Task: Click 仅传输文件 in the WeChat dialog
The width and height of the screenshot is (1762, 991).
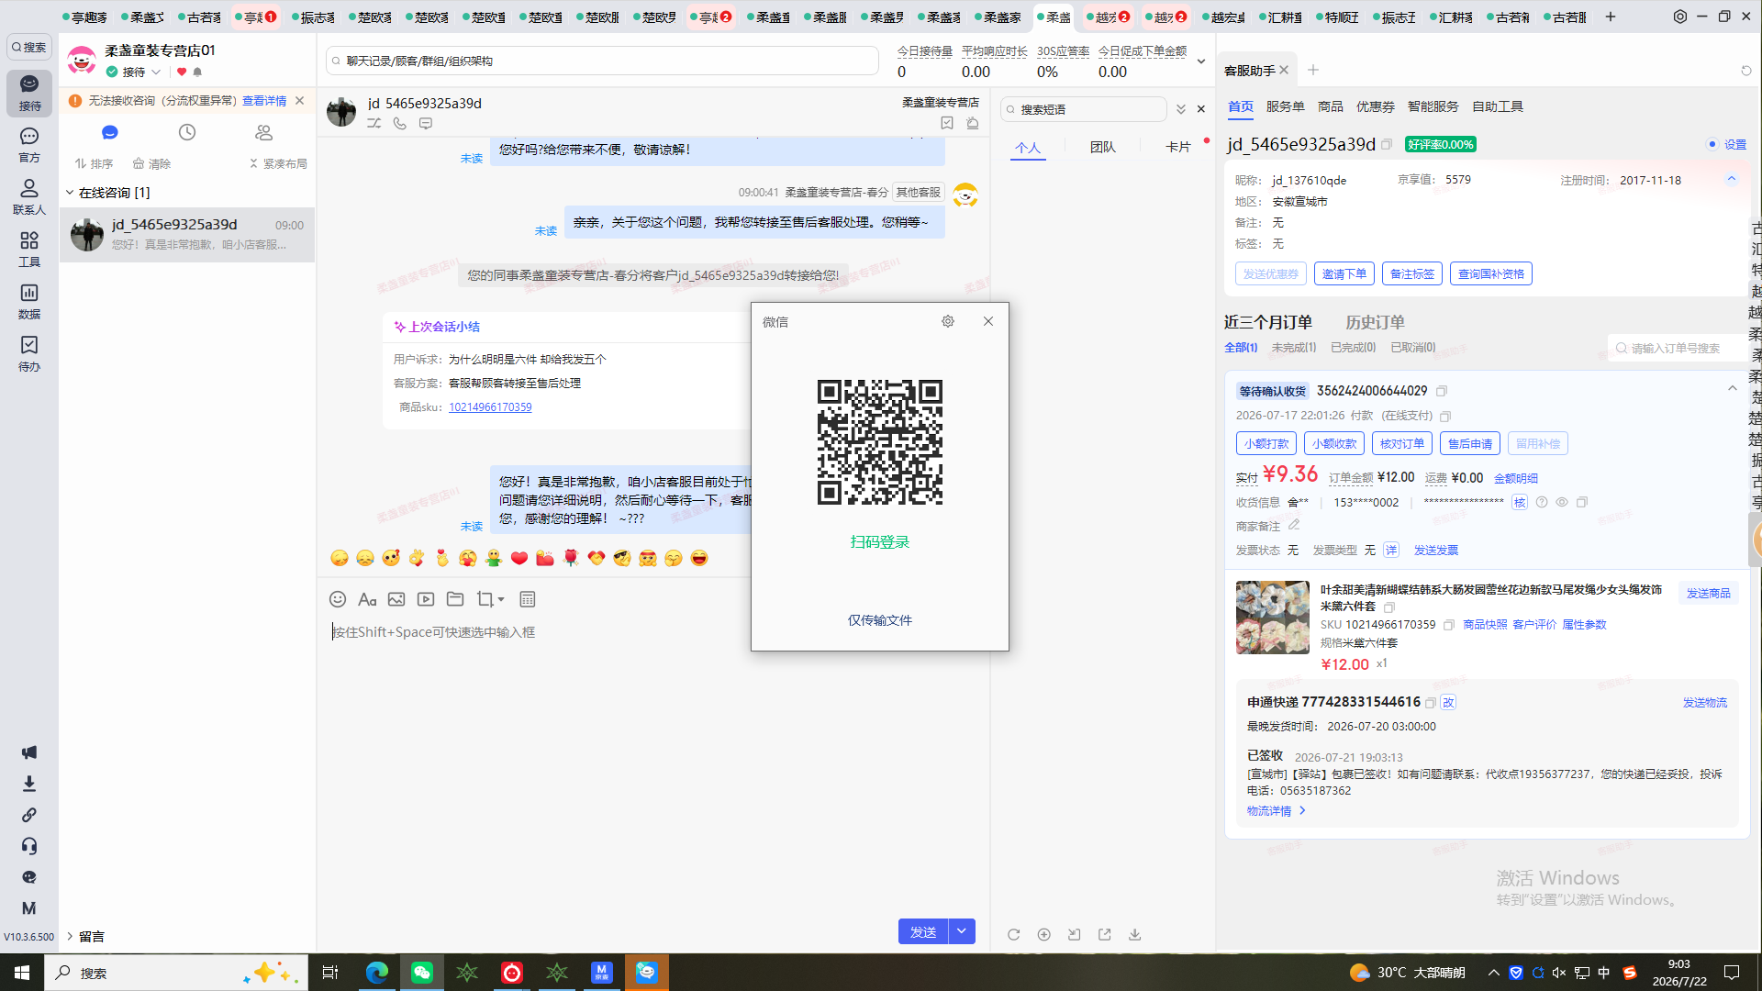Action: (x=880, y=620)
